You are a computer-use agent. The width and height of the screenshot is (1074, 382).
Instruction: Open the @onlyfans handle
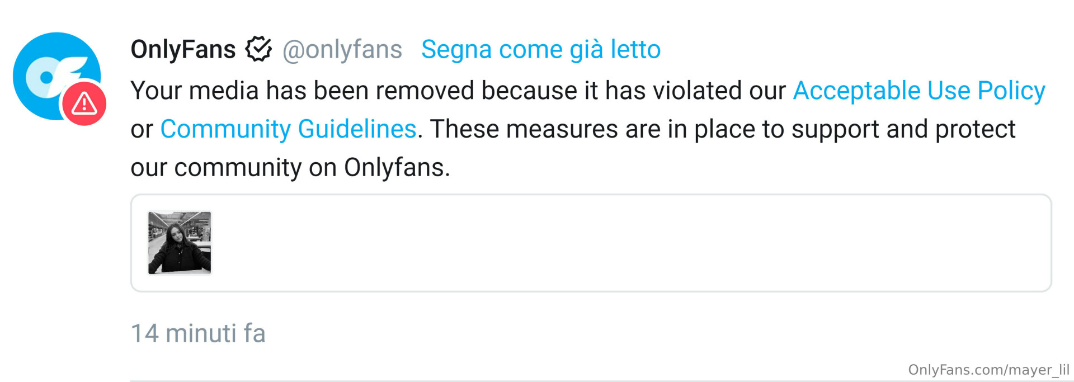(x=342, y=49)
